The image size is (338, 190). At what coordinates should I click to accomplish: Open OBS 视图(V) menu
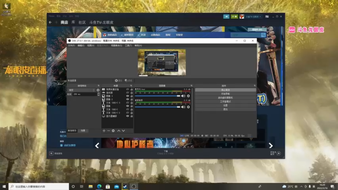click(90, 46)
